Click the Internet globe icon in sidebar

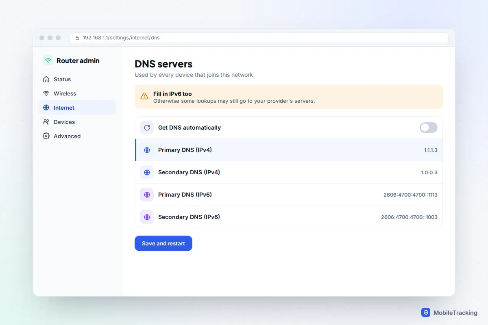click(x=46, y=108)
